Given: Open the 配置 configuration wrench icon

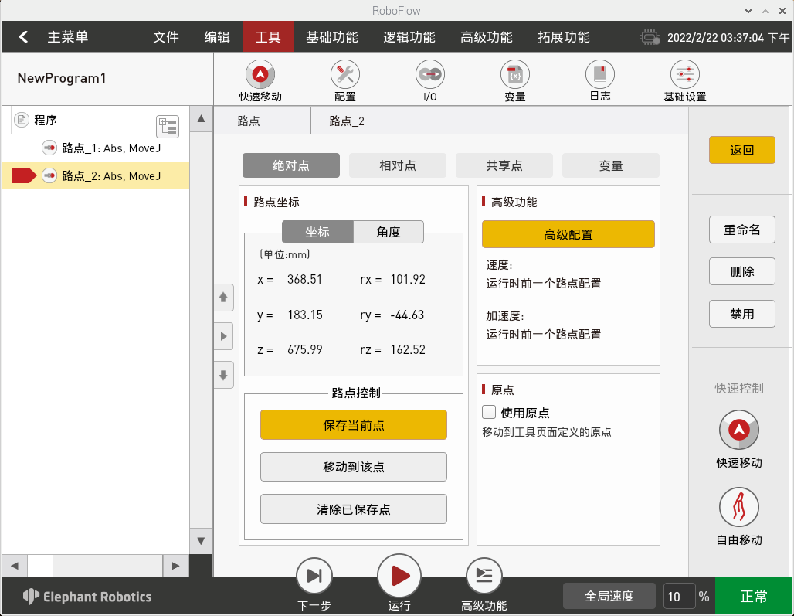Looking at the screenshot, I should click(x=344, y=75).
